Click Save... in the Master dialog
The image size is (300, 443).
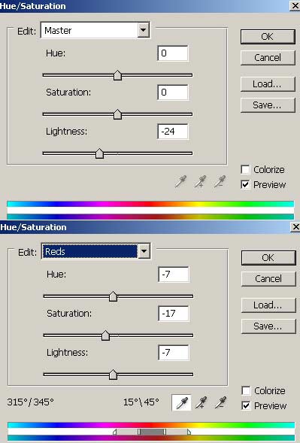[x=268, y=105]
